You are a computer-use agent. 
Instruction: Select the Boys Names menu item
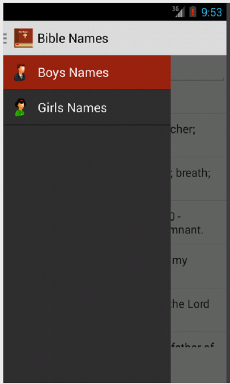[87, 72]
